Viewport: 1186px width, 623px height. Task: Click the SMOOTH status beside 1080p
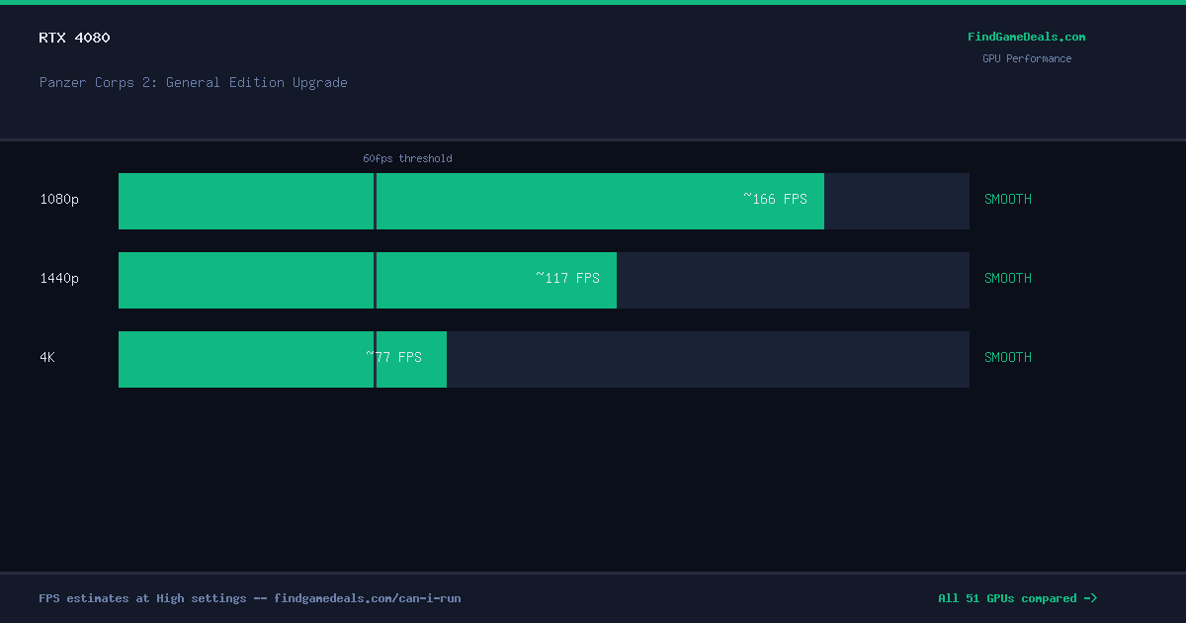point(1007,199)
